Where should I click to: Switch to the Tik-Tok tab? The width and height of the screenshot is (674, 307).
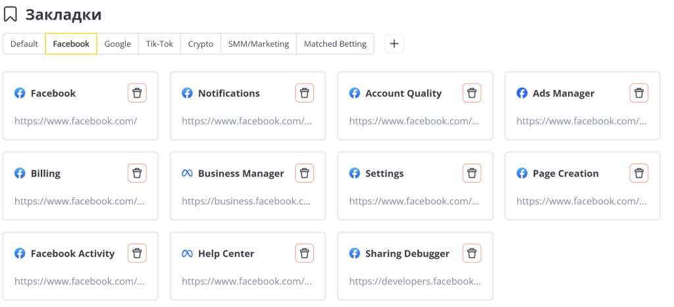tap(159, 44)
